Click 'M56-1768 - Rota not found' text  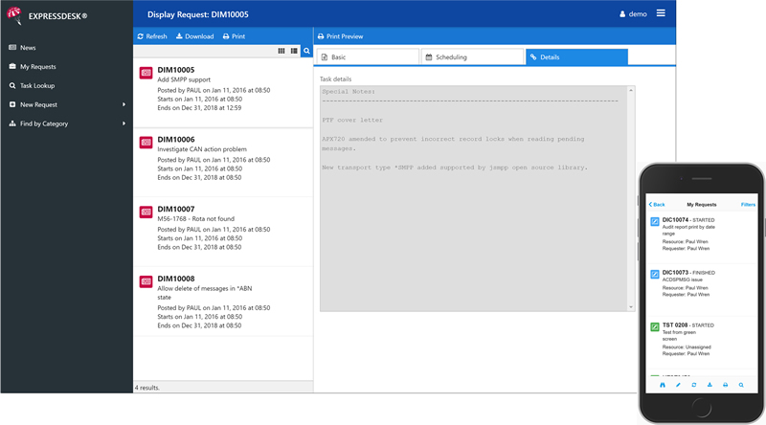click(196, 219)
